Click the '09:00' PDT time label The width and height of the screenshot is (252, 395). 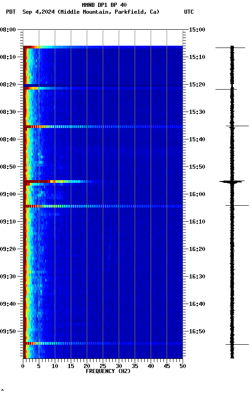(x=8, y=194)
